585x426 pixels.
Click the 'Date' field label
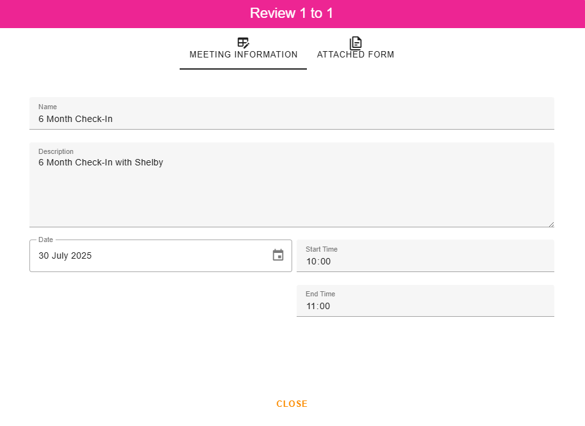tap(45, 240)
